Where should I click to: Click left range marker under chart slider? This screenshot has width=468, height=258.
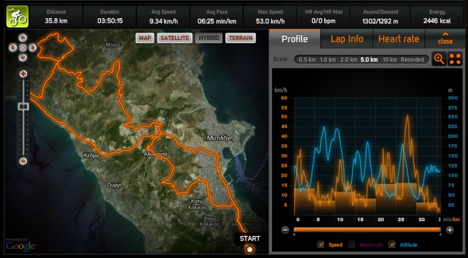[x=294, y=235]
